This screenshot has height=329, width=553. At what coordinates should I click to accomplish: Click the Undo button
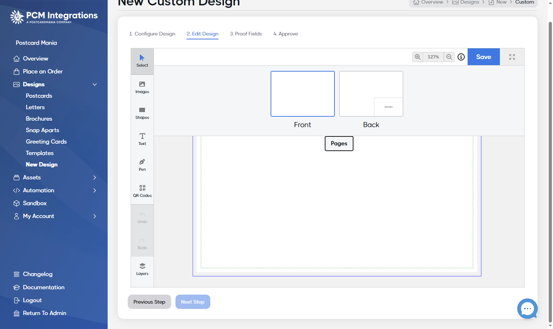142,218
